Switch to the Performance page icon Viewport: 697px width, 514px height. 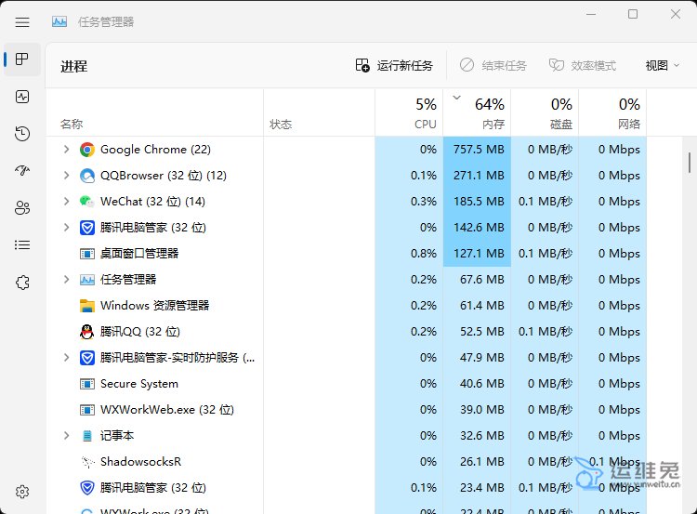coord(22,97)
